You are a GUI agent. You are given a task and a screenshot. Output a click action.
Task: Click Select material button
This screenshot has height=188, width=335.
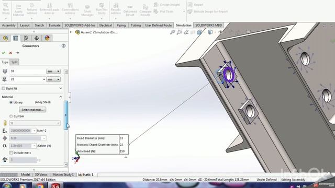point(32,110)
